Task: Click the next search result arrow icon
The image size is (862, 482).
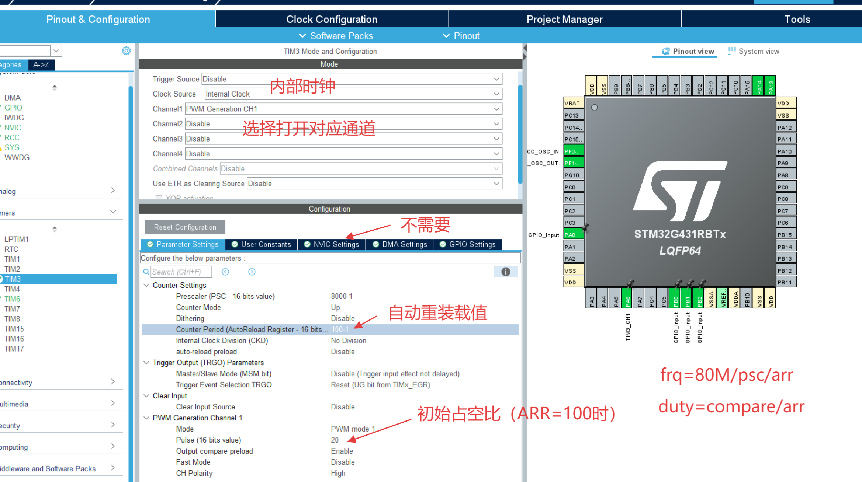Action: [252, 272]
